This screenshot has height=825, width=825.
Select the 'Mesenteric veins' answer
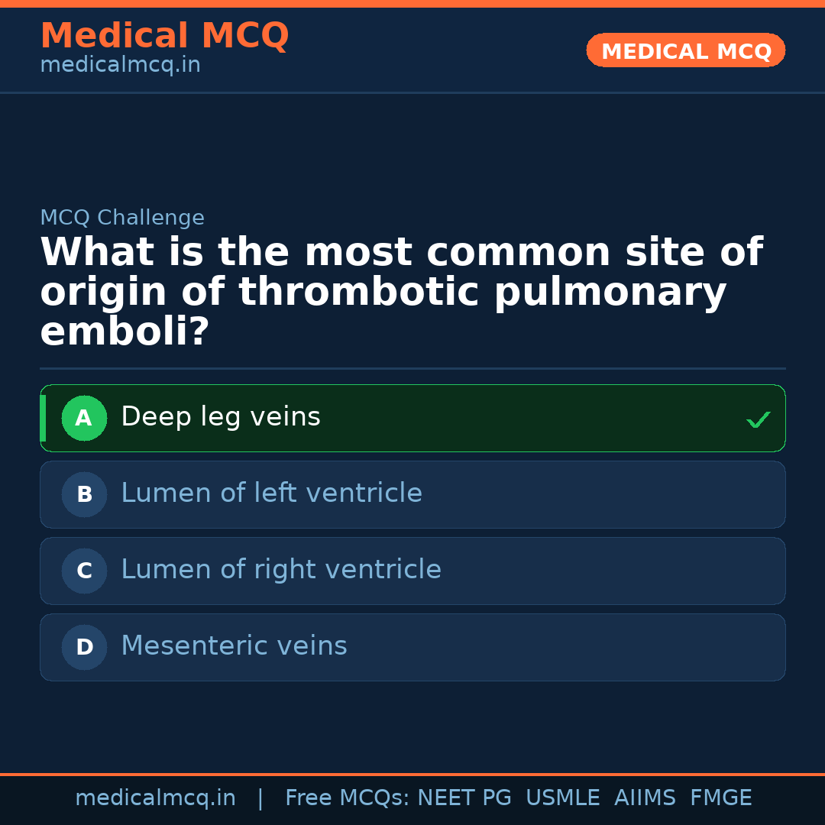point(234,646)
